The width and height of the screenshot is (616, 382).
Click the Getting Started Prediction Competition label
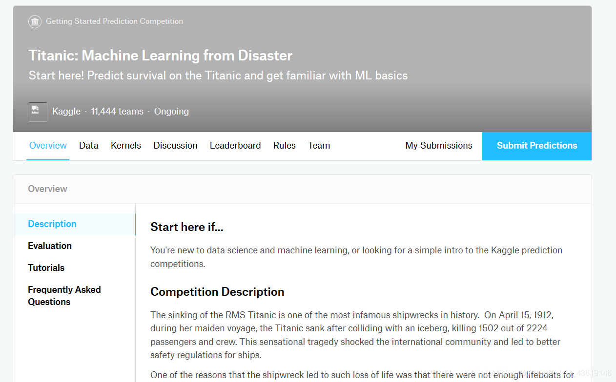click(114, 21)
